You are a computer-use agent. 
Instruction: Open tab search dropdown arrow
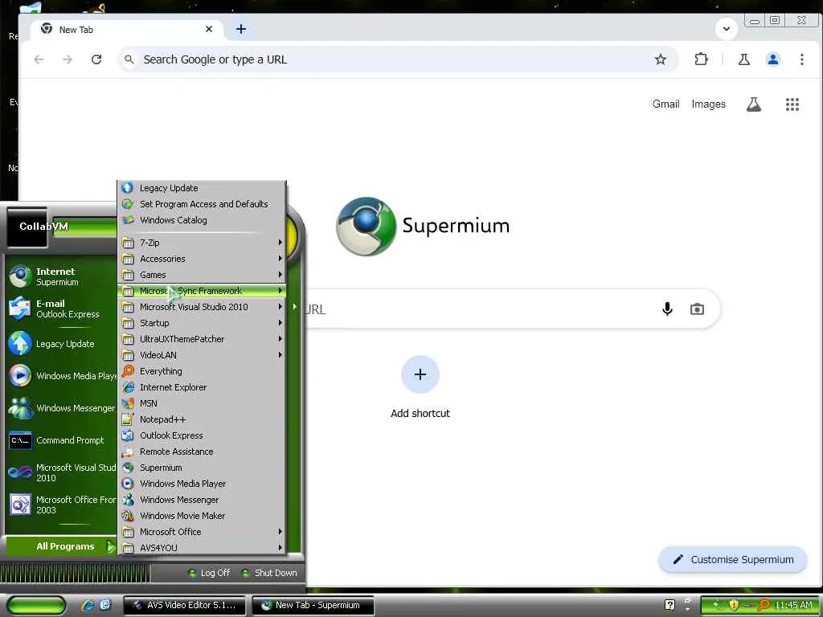pyautogui.click(x=727, y=28)
